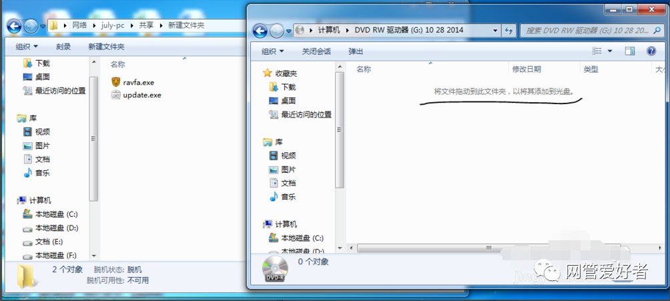Click 关闭会话 in the DVD window toolbar

[316, 51]
